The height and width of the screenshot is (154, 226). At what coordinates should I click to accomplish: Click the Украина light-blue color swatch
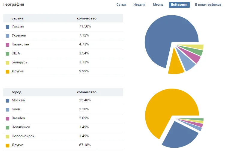click(7, 36)
